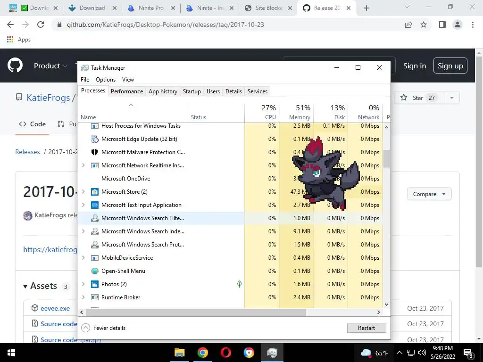Switch to the Details tab
The width and height of the screenshot is (483, 362).
tap(233, 91)
